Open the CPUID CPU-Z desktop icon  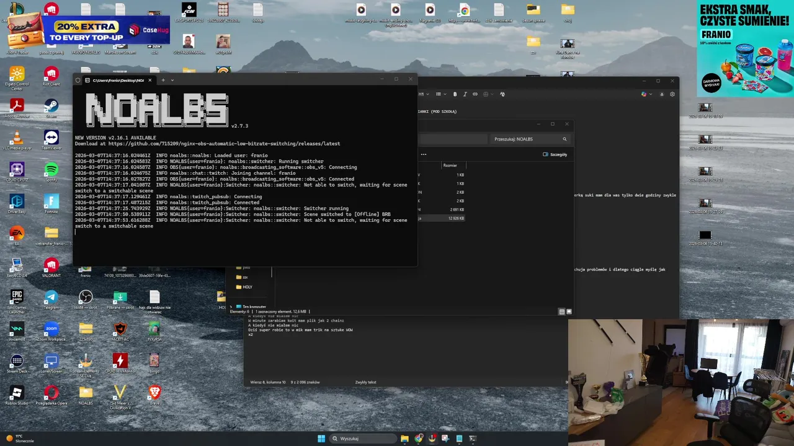tap(17, 172)
